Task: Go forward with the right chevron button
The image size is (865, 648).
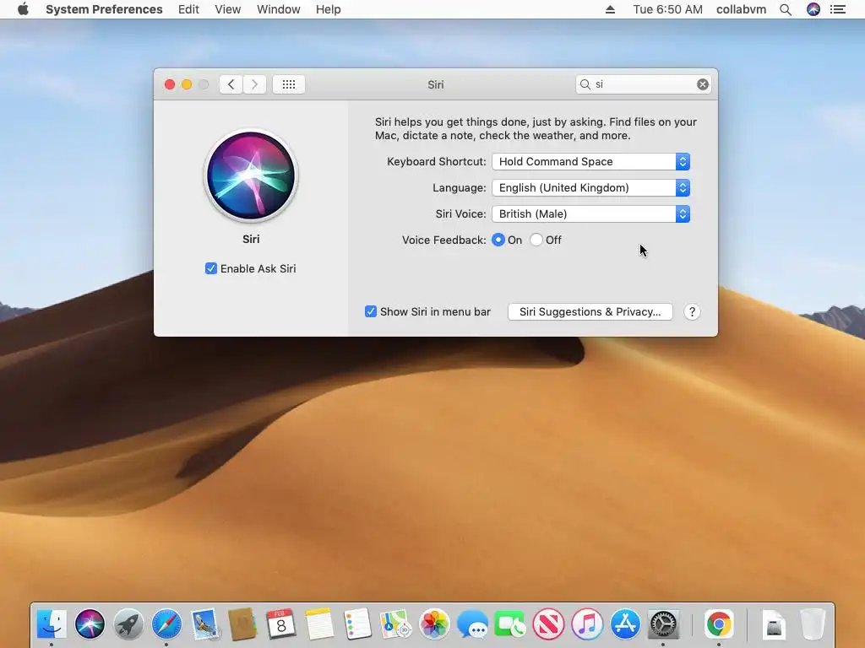Action: (x=254, y=84)
